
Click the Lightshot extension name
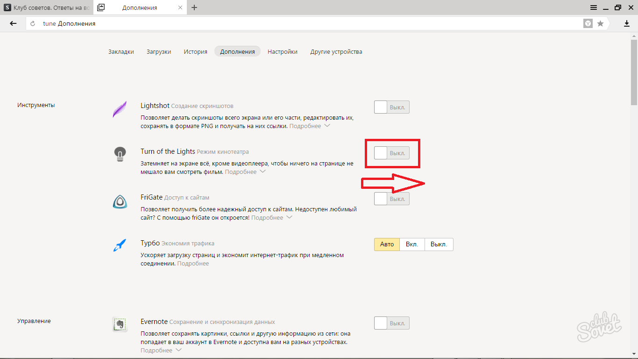[155, 106]
